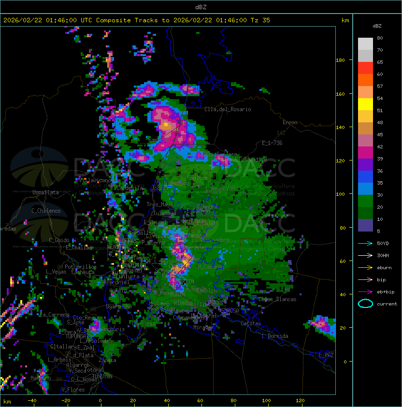Click the '180' km vertical axis tick
This screenshot has width=402, height=407.
(x=340, y=60)
